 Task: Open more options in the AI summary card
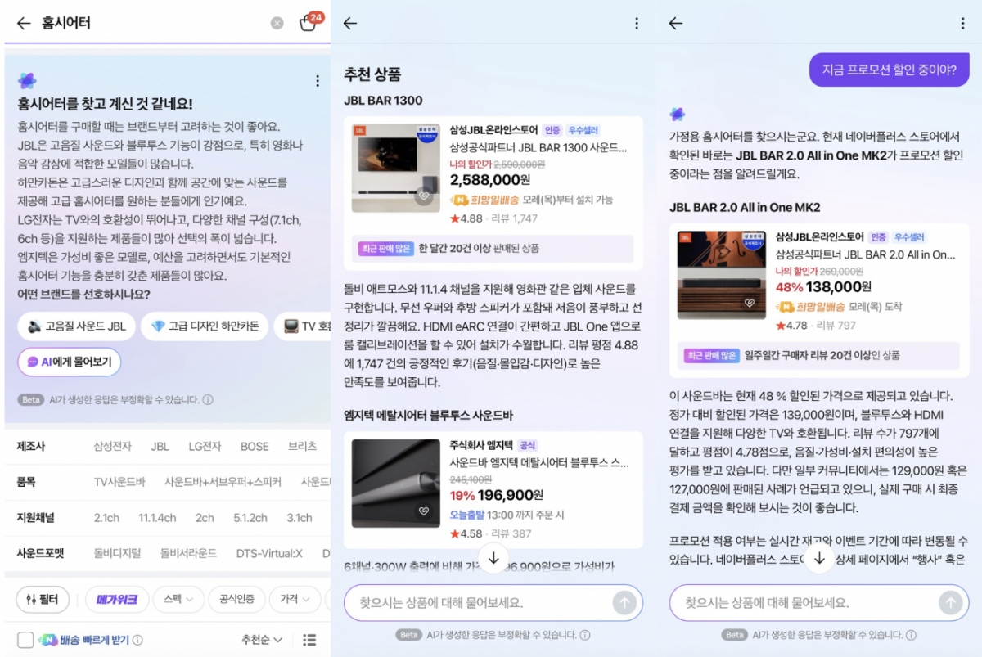[x=318, y=81]
